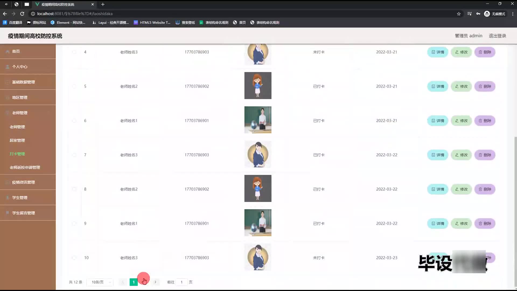Open 老师返校申请管理 submenu item

click(25, 167)
